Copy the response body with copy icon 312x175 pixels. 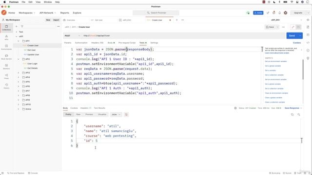click(292, 115)
